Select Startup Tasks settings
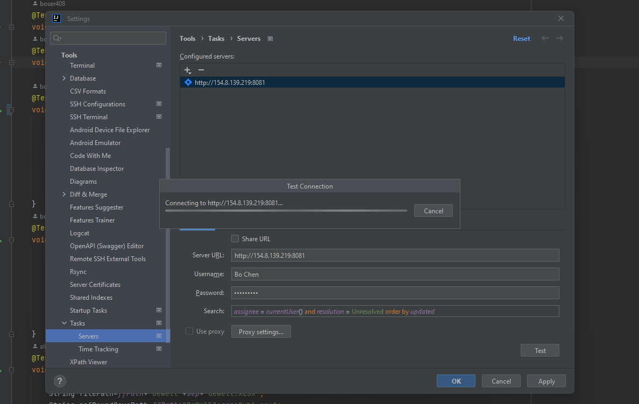The height and width of the screenshot is (404, 639). coord(88,311)
